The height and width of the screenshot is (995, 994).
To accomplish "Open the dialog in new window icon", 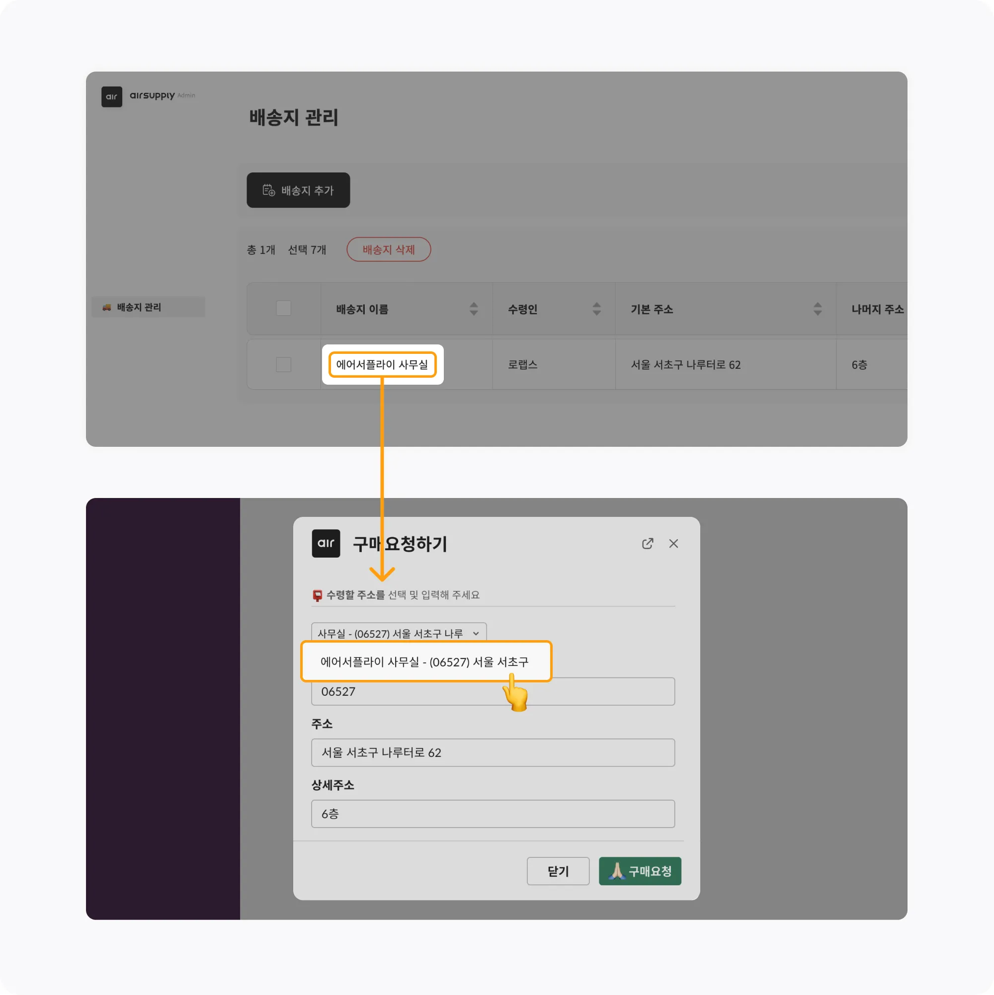I will [x=648, y=543].
